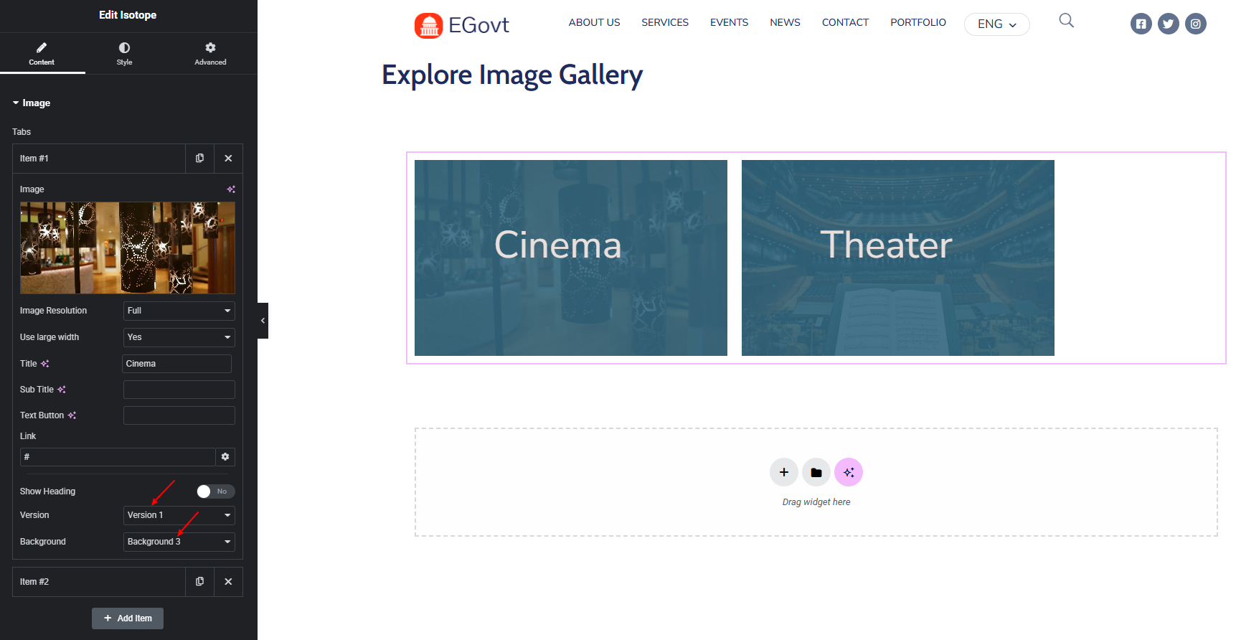The height and width of the screenshot is (640, 1236).
Task: Duplicate Item #1
Action: tap(199, 159)
